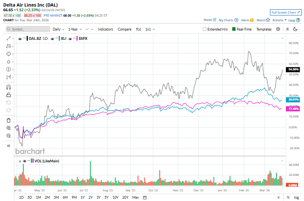Hide the XLI comparison eye icon
Screen dimensions: 304x201
[53, 39]
